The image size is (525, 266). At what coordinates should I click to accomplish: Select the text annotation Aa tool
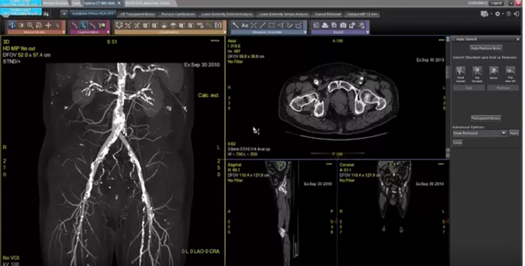click(x=245, y=25)
